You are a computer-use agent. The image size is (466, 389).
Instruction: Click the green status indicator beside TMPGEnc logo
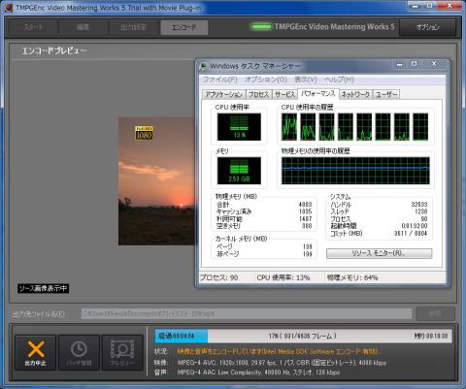click(x=261, y=26)
